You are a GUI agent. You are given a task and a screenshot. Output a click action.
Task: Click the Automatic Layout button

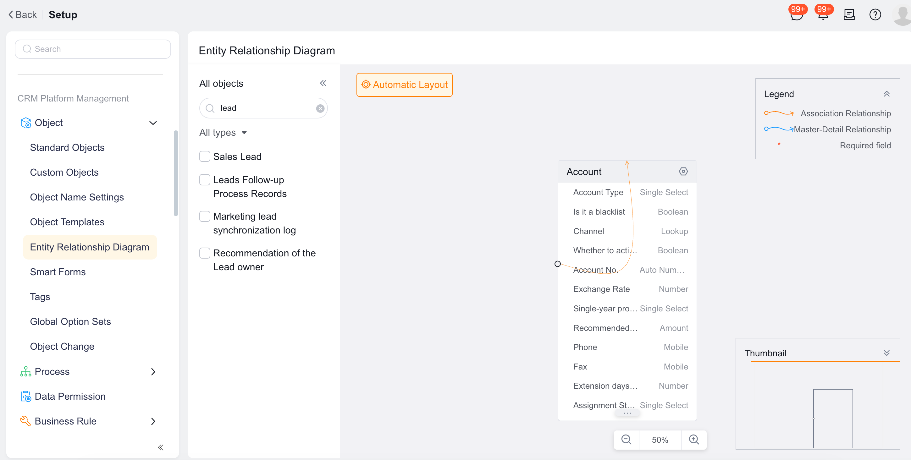[x=404, y=85]
